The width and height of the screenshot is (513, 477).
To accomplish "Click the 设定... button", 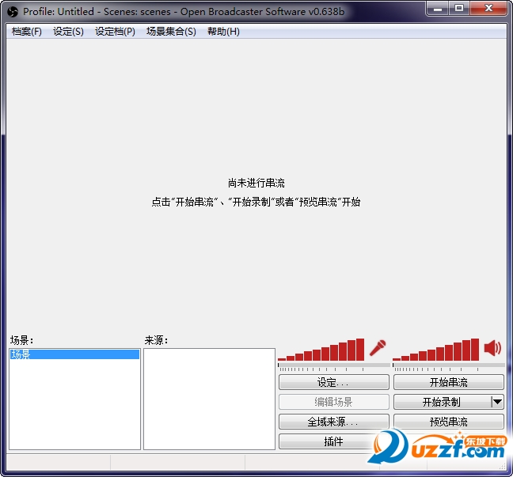I will tap(334, 382).
